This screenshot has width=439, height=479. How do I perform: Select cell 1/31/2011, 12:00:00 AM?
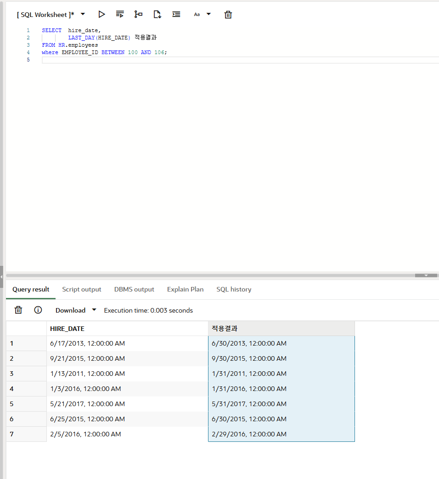coord(281,374)
